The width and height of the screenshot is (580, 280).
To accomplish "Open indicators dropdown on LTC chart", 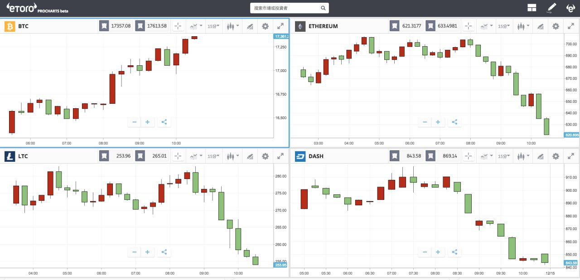I will coord(195,156).
